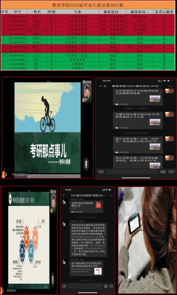
Task: Click the message input field in the 教育学院 chat
Action: coord(132,172)
